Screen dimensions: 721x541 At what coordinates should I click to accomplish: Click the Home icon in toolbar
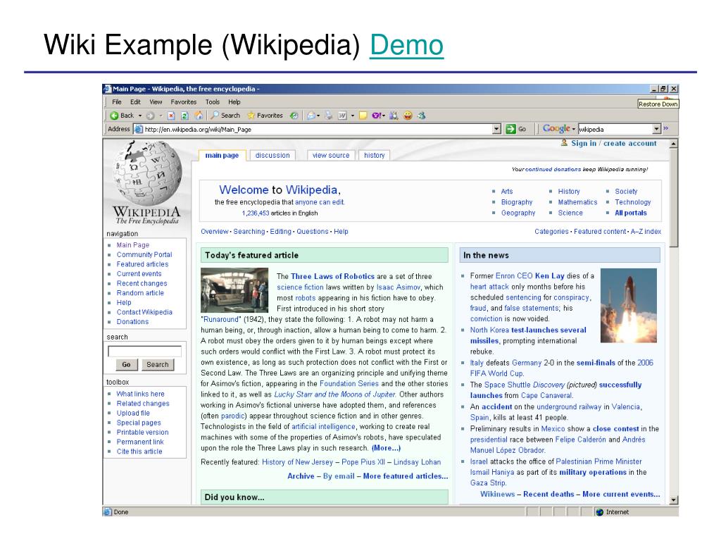[199, 116]
